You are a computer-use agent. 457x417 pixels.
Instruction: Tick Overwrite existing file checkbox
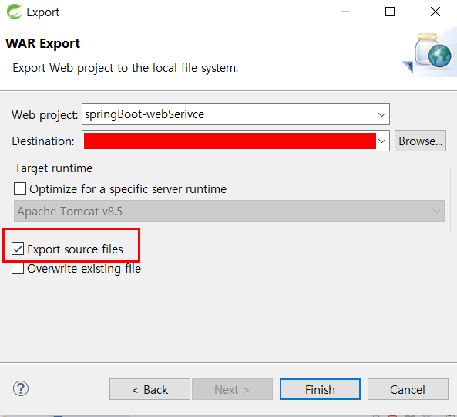coord(18,268)
